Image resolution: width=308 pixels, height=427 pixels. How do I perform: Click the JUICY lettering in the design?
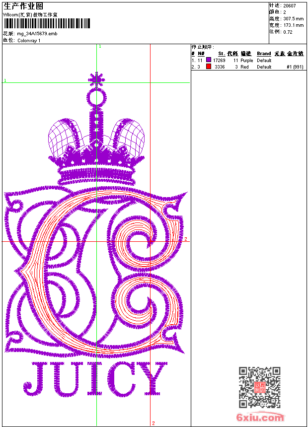click(x=95, y=379)
